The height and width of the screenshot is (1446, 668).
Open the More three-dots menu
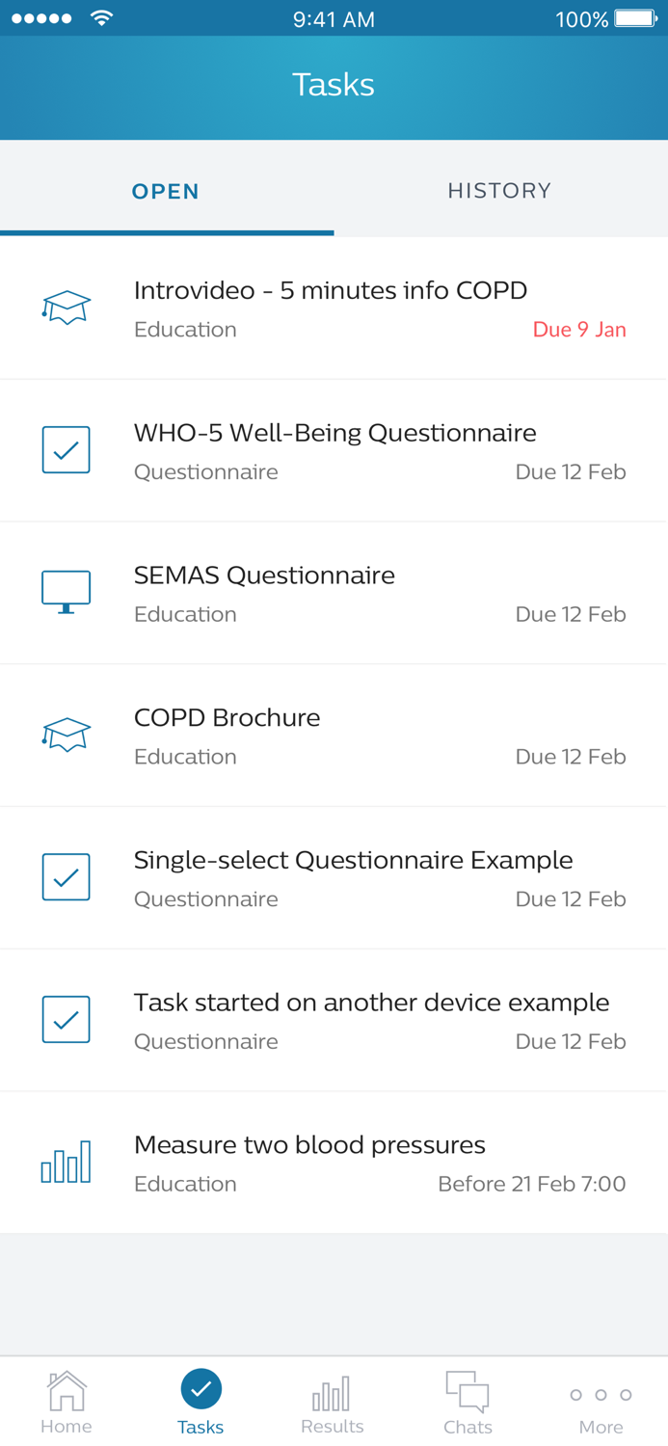(x=601, y=1395)
